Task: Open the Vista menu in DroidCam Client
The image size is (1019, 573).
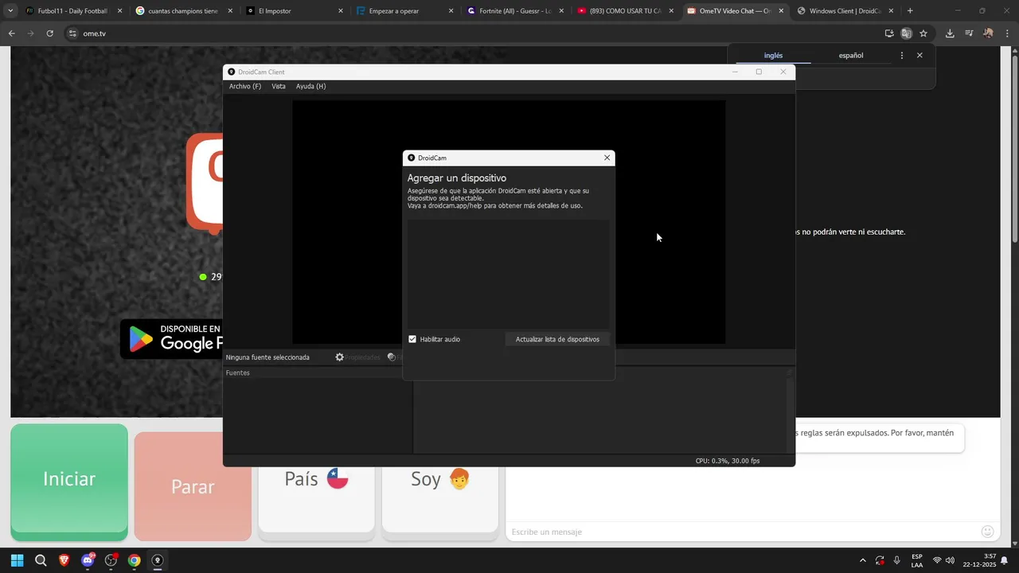Action: pyautogui.click(x=279, y=86)
